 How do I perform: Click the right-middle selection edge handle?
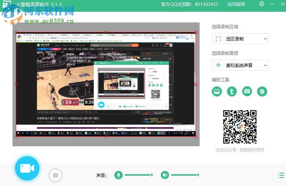[x=196, y=84]
